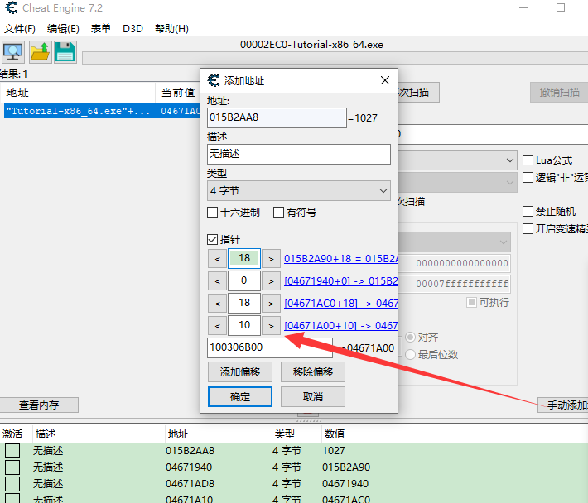Click the 描述 field containing 无描述

298,154
